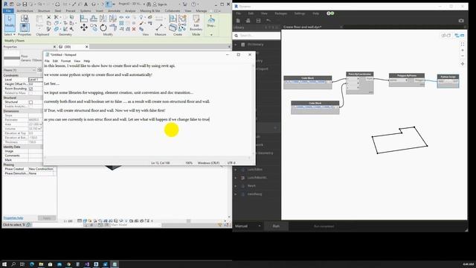Close the Properties palette in Revit
The image size is (476, 268).
(54, 47)
